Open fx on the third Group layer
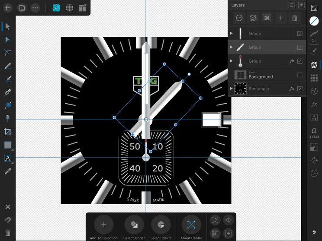 pos(292,61)
